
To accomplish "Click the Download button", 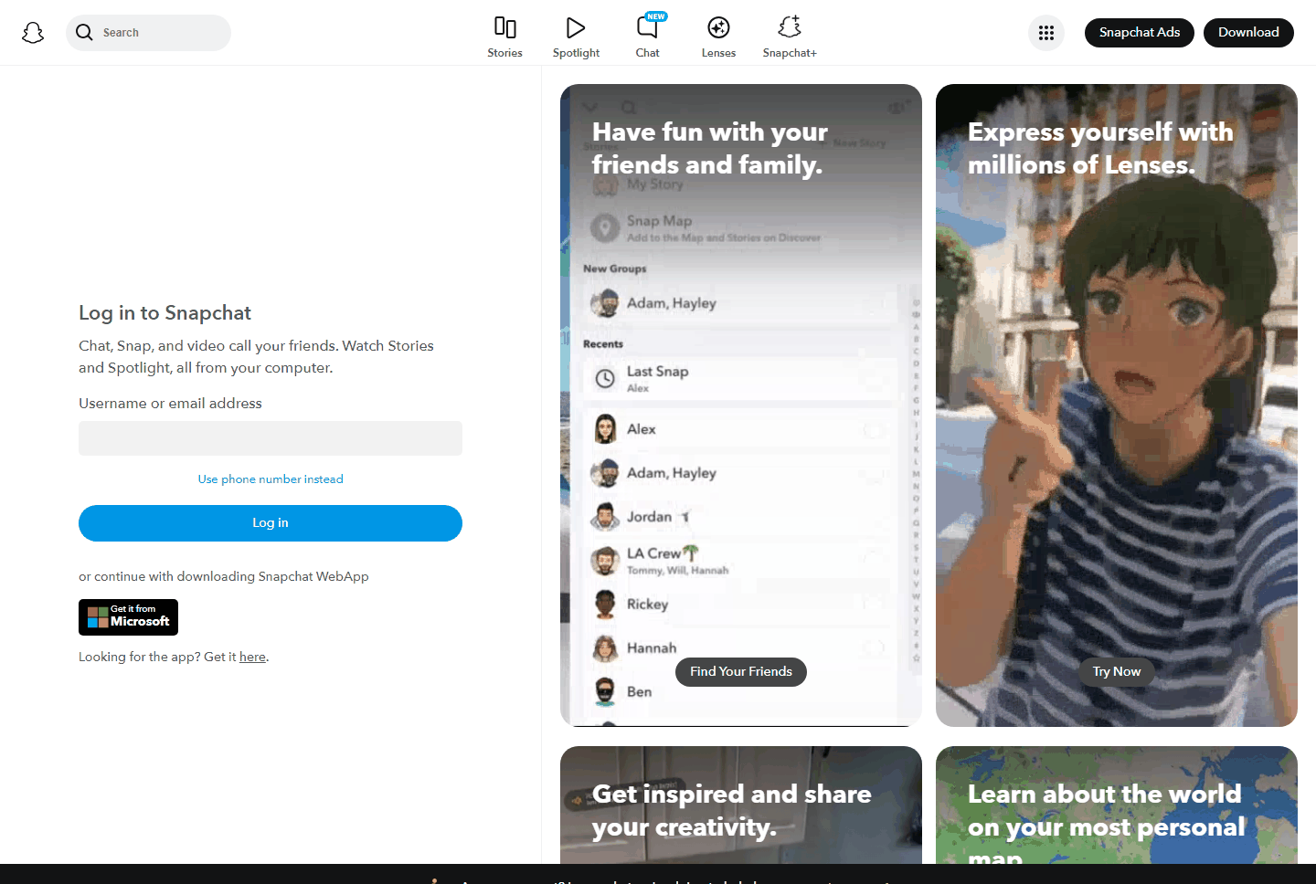I will point(1248,33).
